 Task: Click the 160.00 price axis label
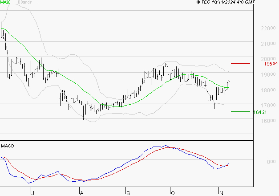click(268, 121)
